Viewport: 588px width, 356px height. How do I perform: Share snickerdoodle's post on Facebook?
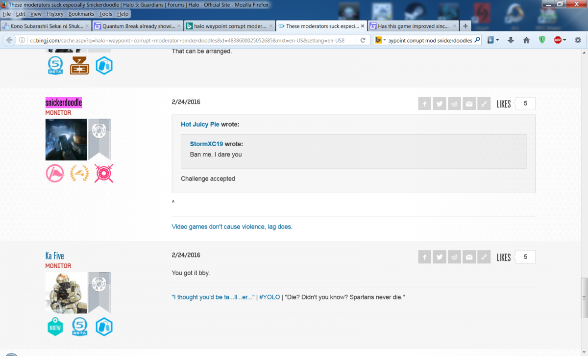[424, 104]
